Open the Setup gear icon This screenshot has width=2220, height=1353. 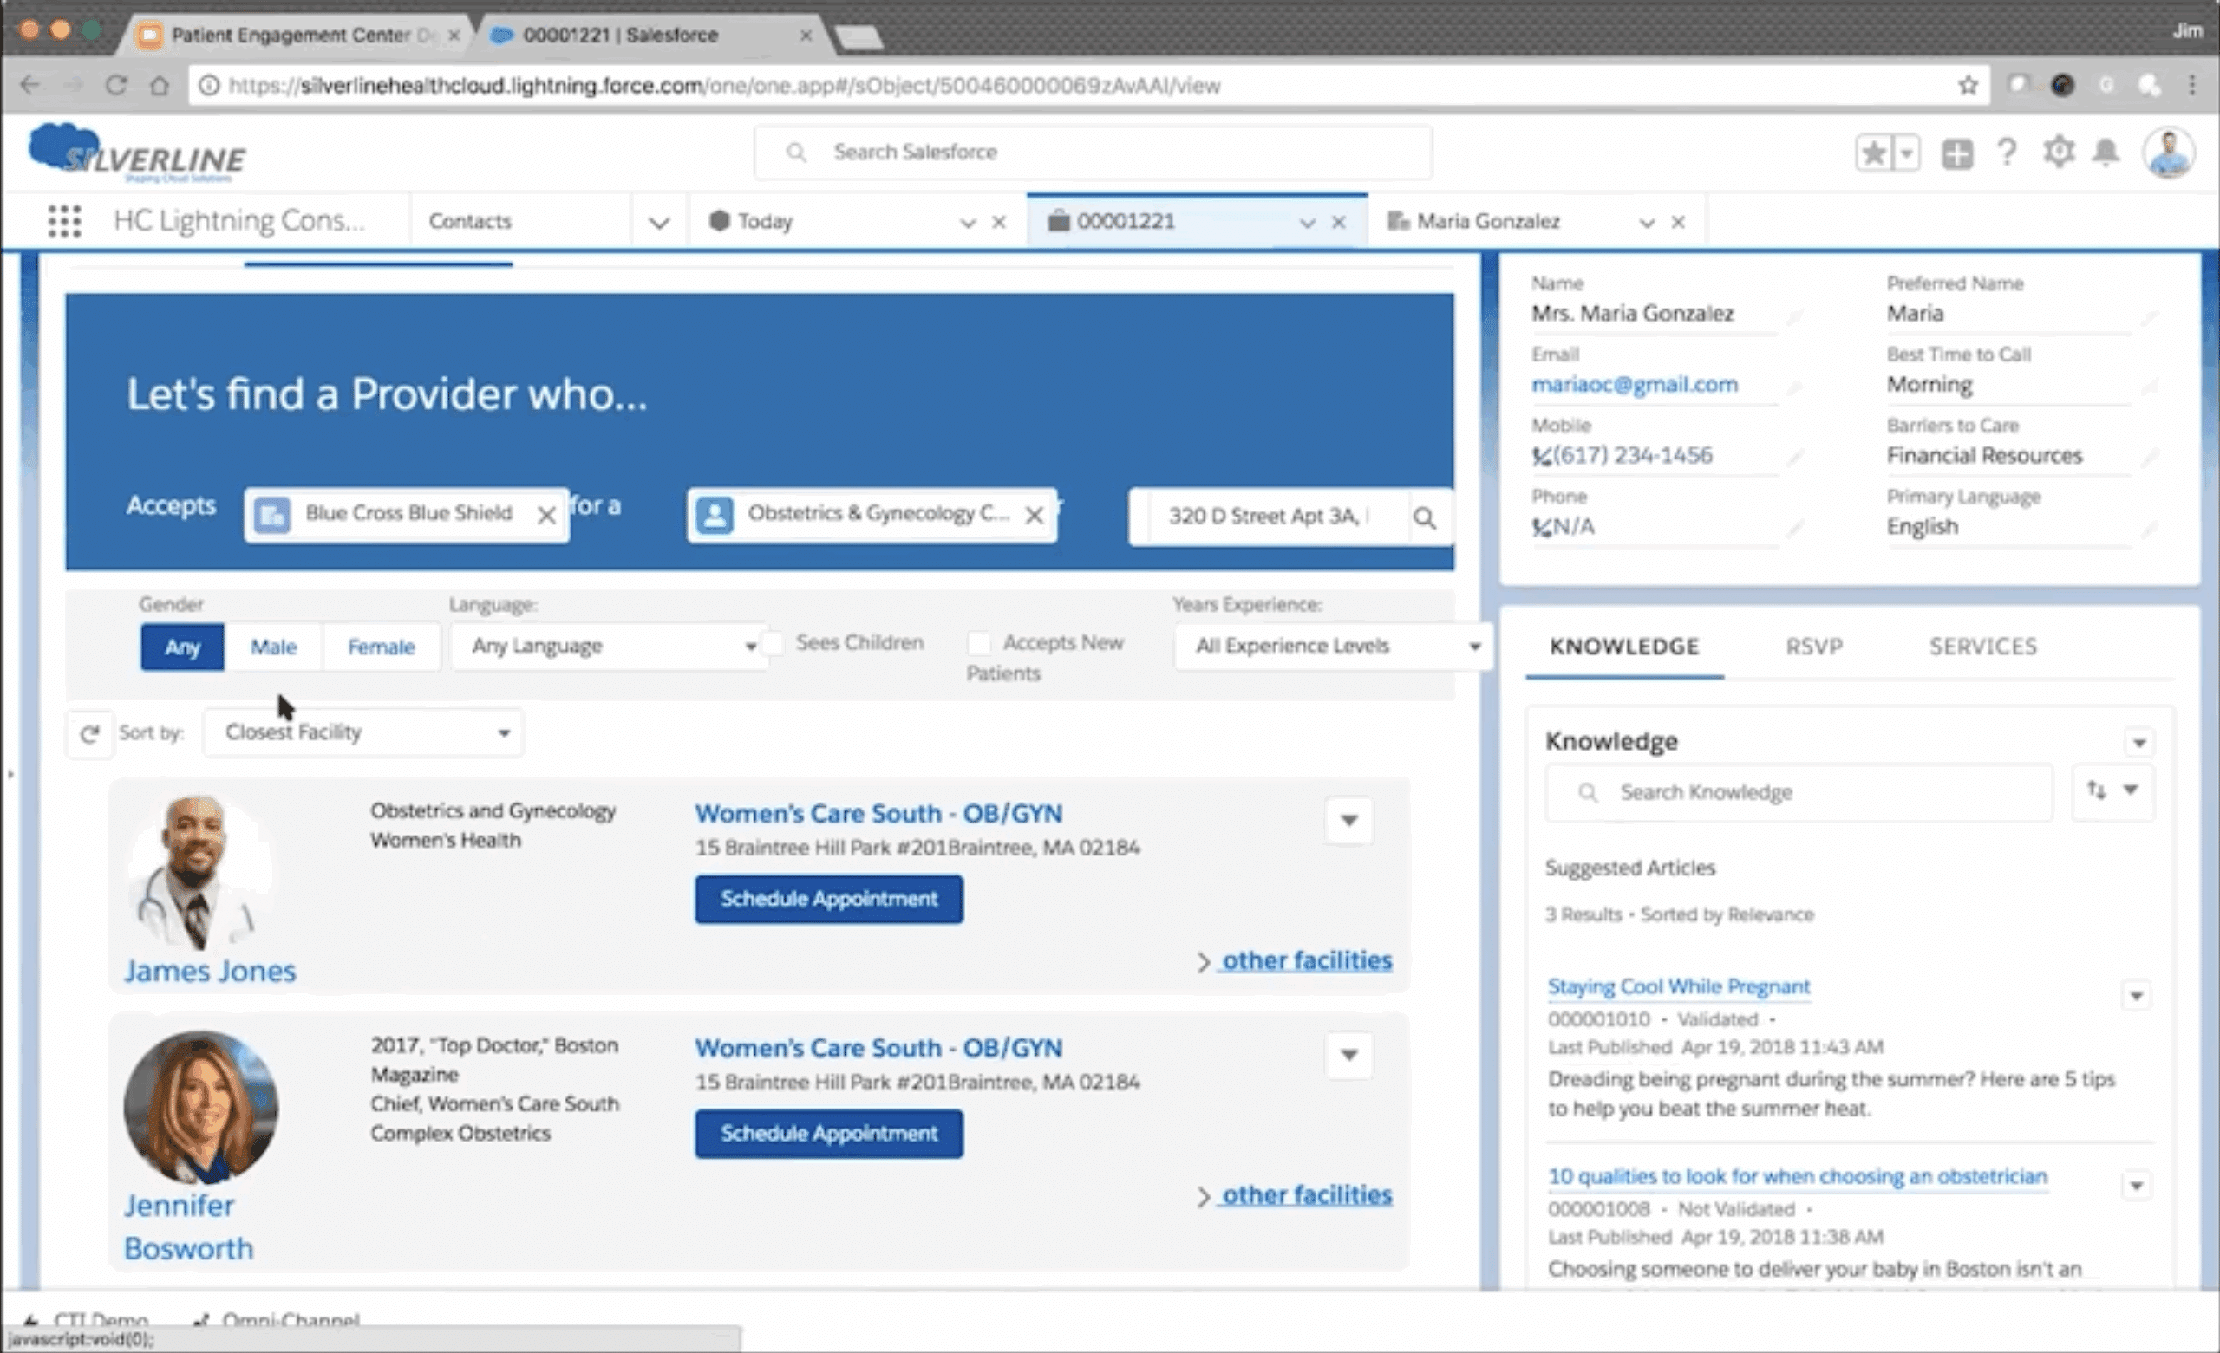2058,153
